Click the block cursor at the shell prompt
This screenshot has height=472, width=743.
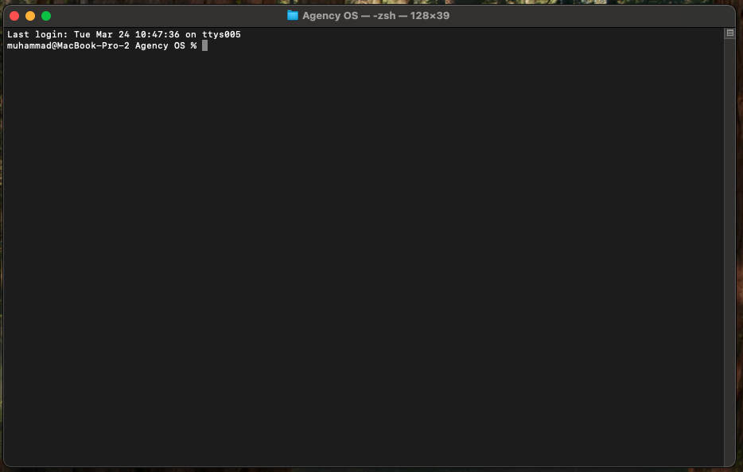coord(205,45)
